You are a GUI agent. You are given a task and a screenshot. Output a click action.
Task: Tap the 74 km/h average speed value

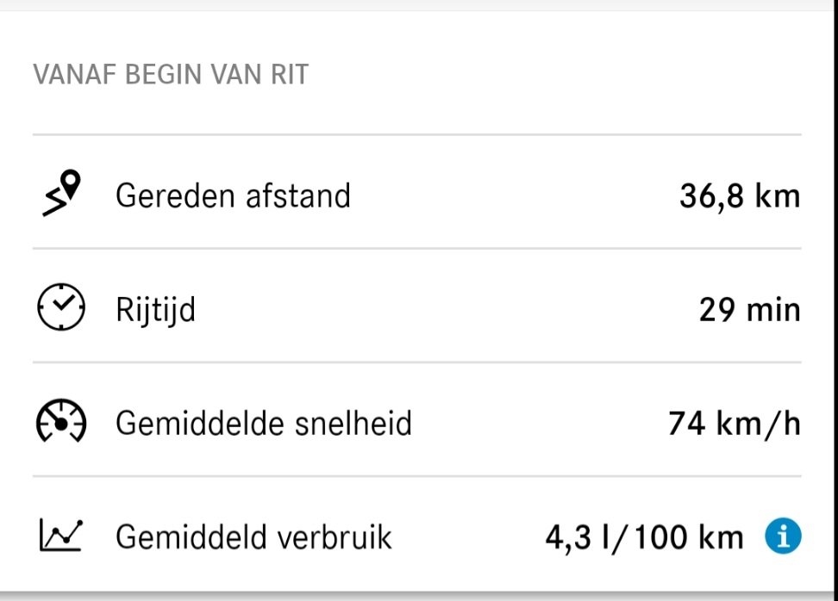coord(735,424)
